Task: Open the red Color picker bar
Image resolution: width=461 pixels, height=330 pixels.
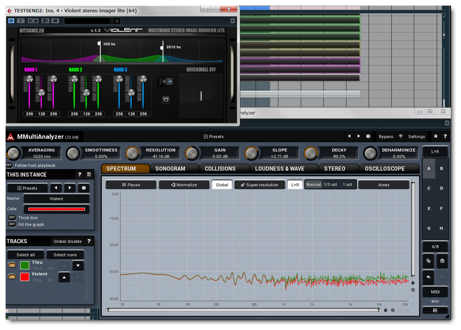Action: [x=56, y=209]
